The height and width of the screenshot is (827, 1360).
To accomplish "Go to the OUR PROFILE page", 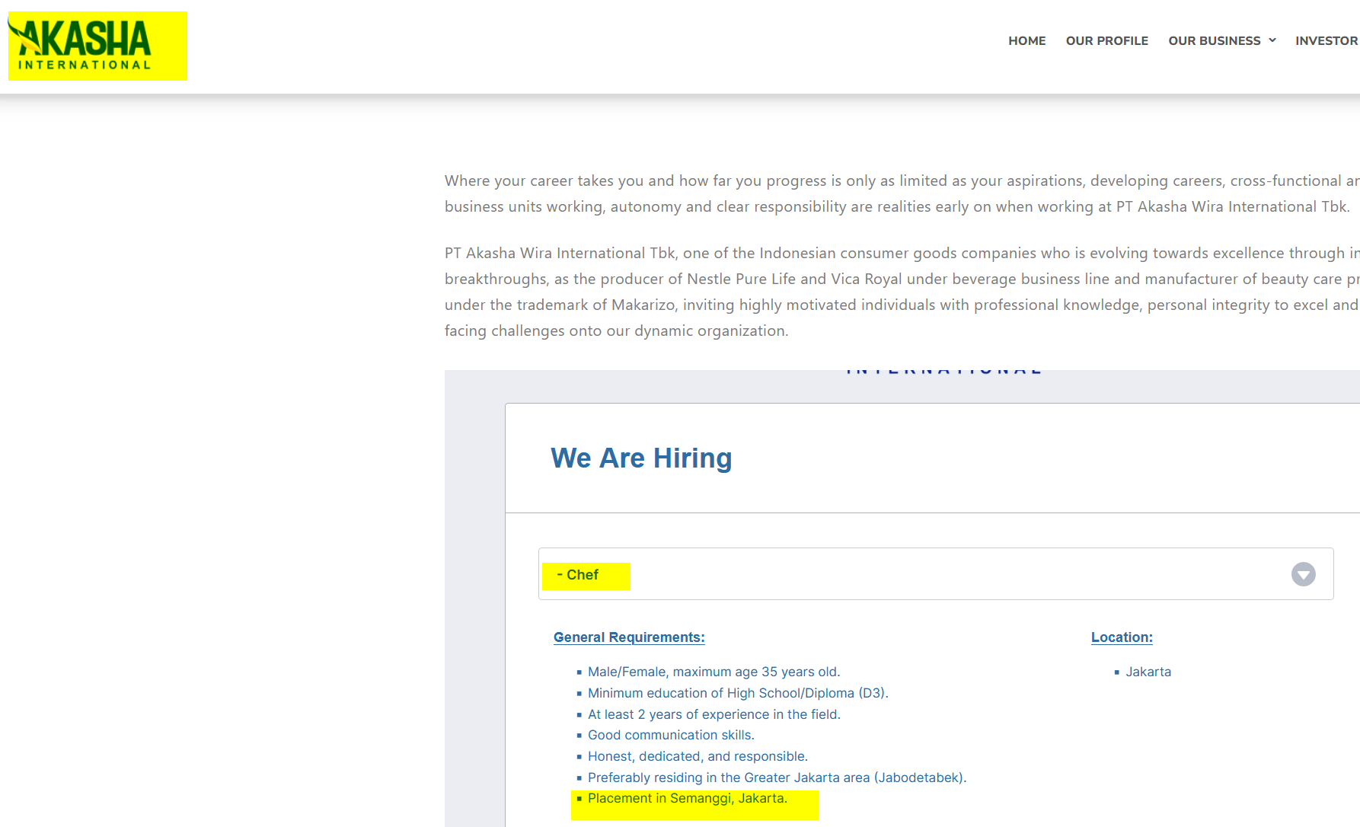I will coord(1106,41).
